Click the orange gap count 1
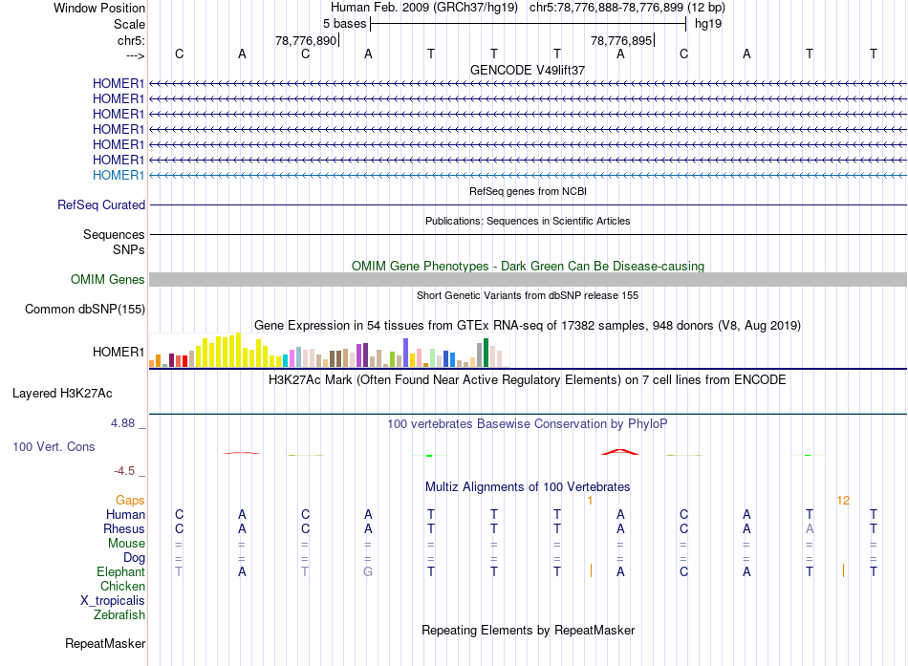Viewport: 908px width, 666px height. point(590,501)
